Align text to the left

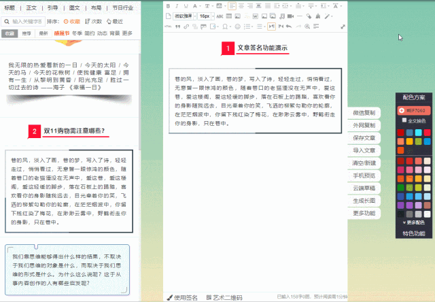pos(232,6)
